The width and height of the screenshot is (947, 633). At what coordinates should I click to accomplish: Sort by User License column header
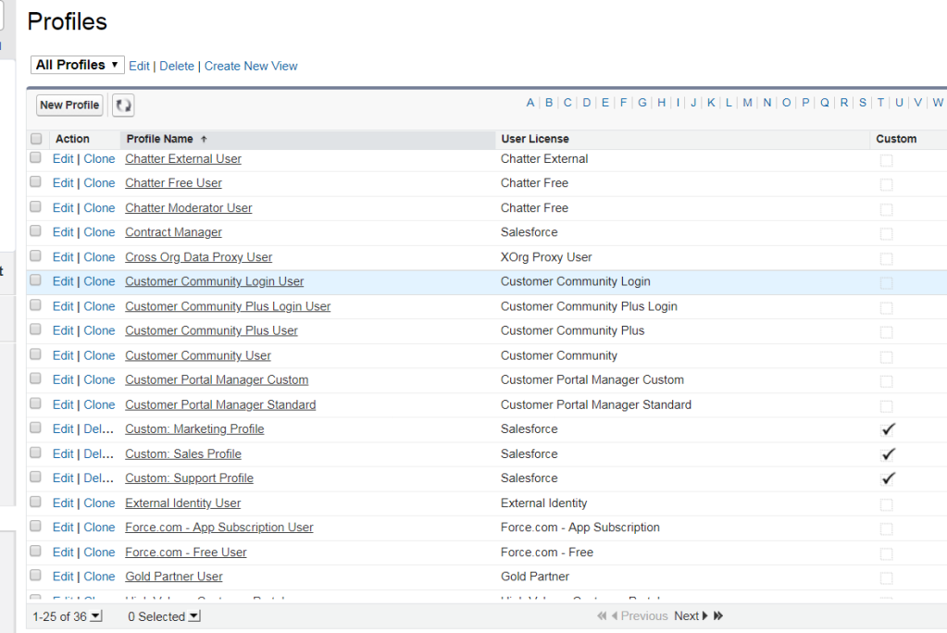tap(535, 139)
